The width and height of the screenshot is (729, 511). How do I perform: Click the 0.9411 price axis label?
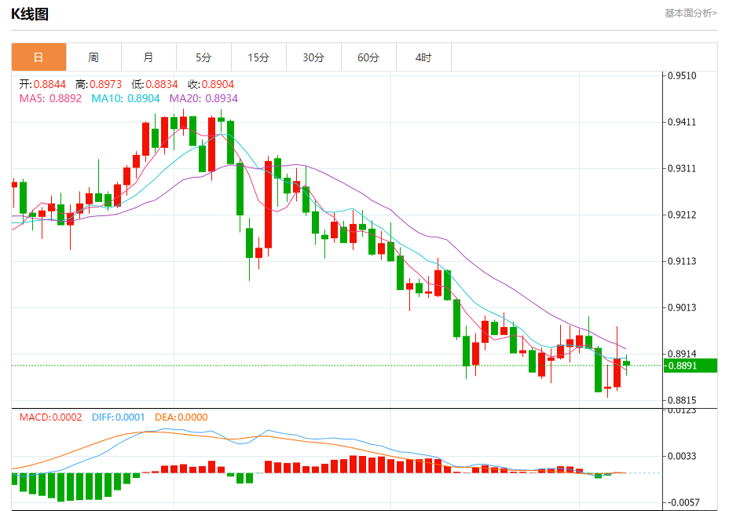pos(682,122)
